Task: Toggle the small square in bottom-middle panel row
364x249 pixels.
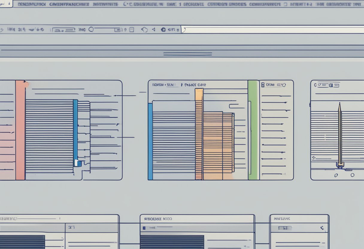Action: [x=144, y=228]
